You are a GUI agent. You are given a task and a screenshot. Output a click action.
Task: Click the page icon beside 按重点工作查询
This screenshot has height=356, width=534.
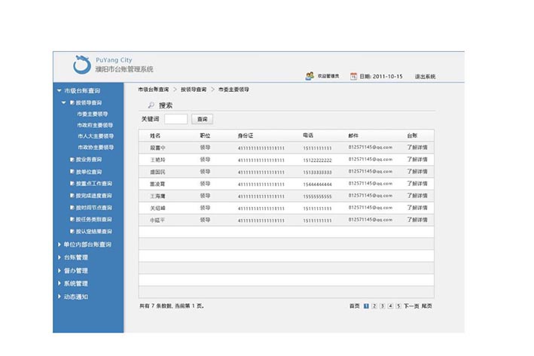point(72,184)
